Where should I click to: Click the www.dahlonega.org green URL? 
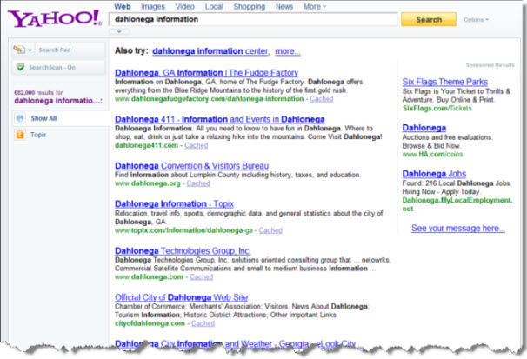coord(148,183)
